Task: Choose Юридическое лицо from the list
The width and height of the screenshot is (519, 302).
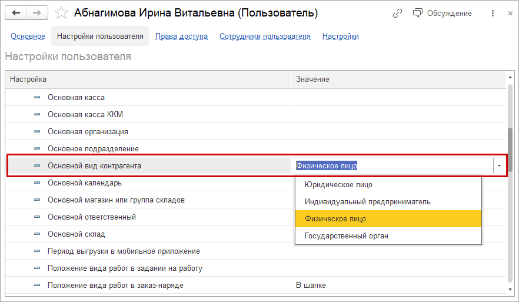Action: coord(338,185)
